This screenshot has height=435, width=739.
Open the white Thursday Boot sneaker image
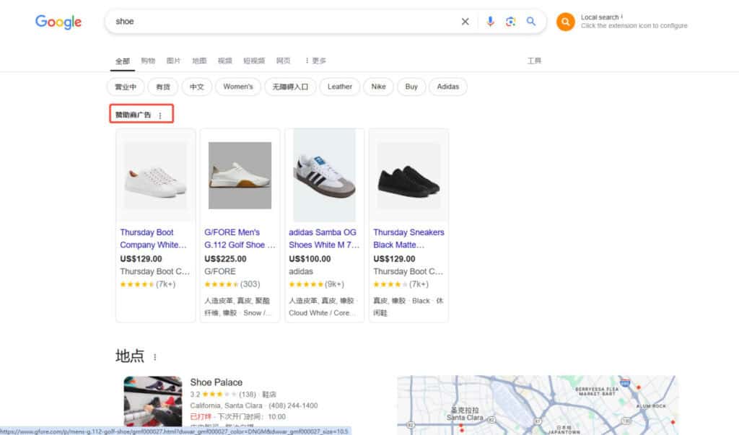(156, 175)
